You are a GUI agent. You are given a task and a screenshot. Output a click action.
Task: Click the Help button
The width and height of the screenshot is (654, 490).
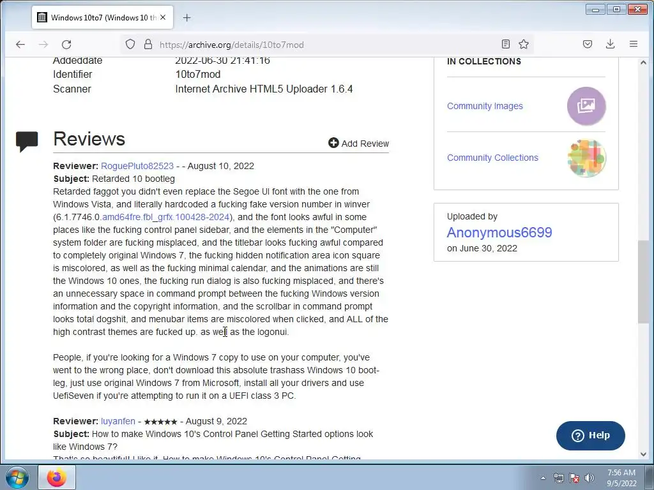[x=590, y=435]
